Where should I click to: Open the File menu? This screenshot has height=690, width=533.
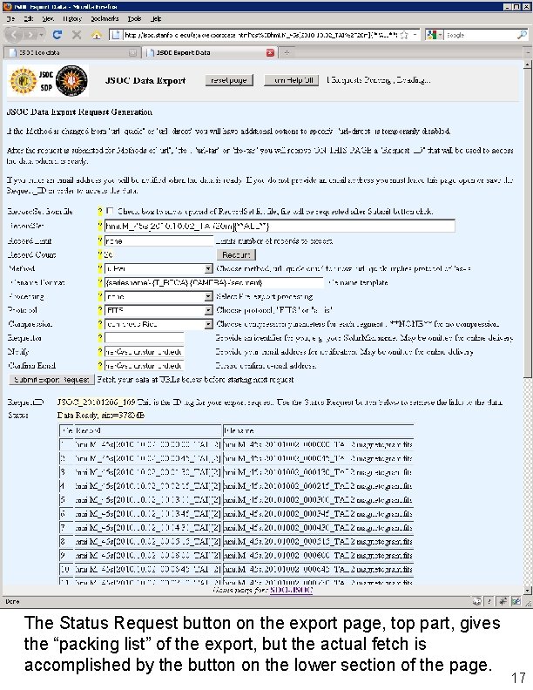(11, 18)
